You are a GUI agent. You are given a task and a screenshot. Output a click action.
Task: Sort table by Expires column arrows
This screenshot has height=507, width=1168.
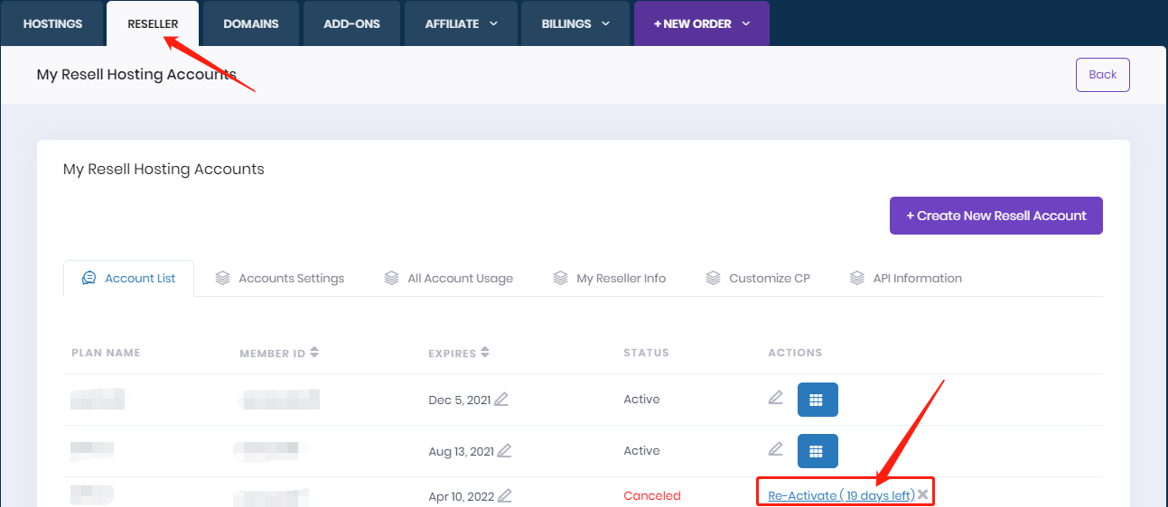485,353
